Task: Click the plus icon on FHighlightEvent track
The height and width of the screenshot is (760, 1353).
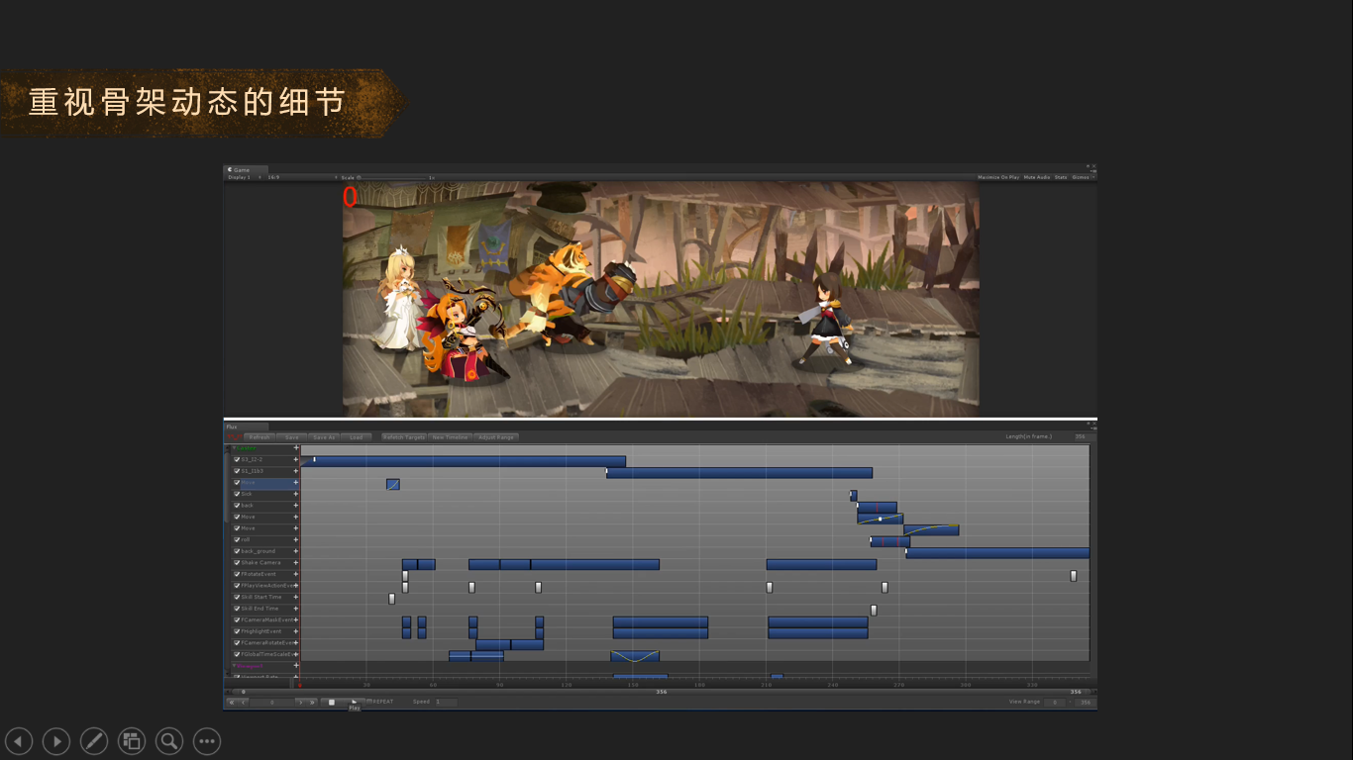Action: click(295, 631)
